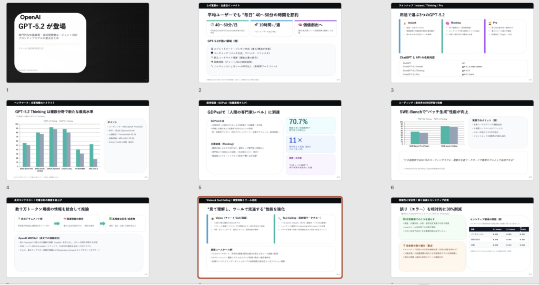Click the rocket icon beside 10時間+/週
The width and height of the screenshot is (539, 285).
pyautogui.click(x=255, y=25)
